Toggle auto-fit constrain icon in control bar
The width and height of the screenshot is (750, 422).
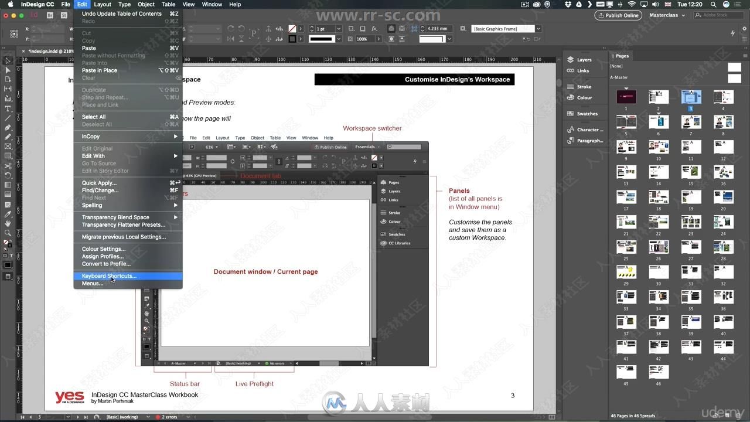[414, 29]
